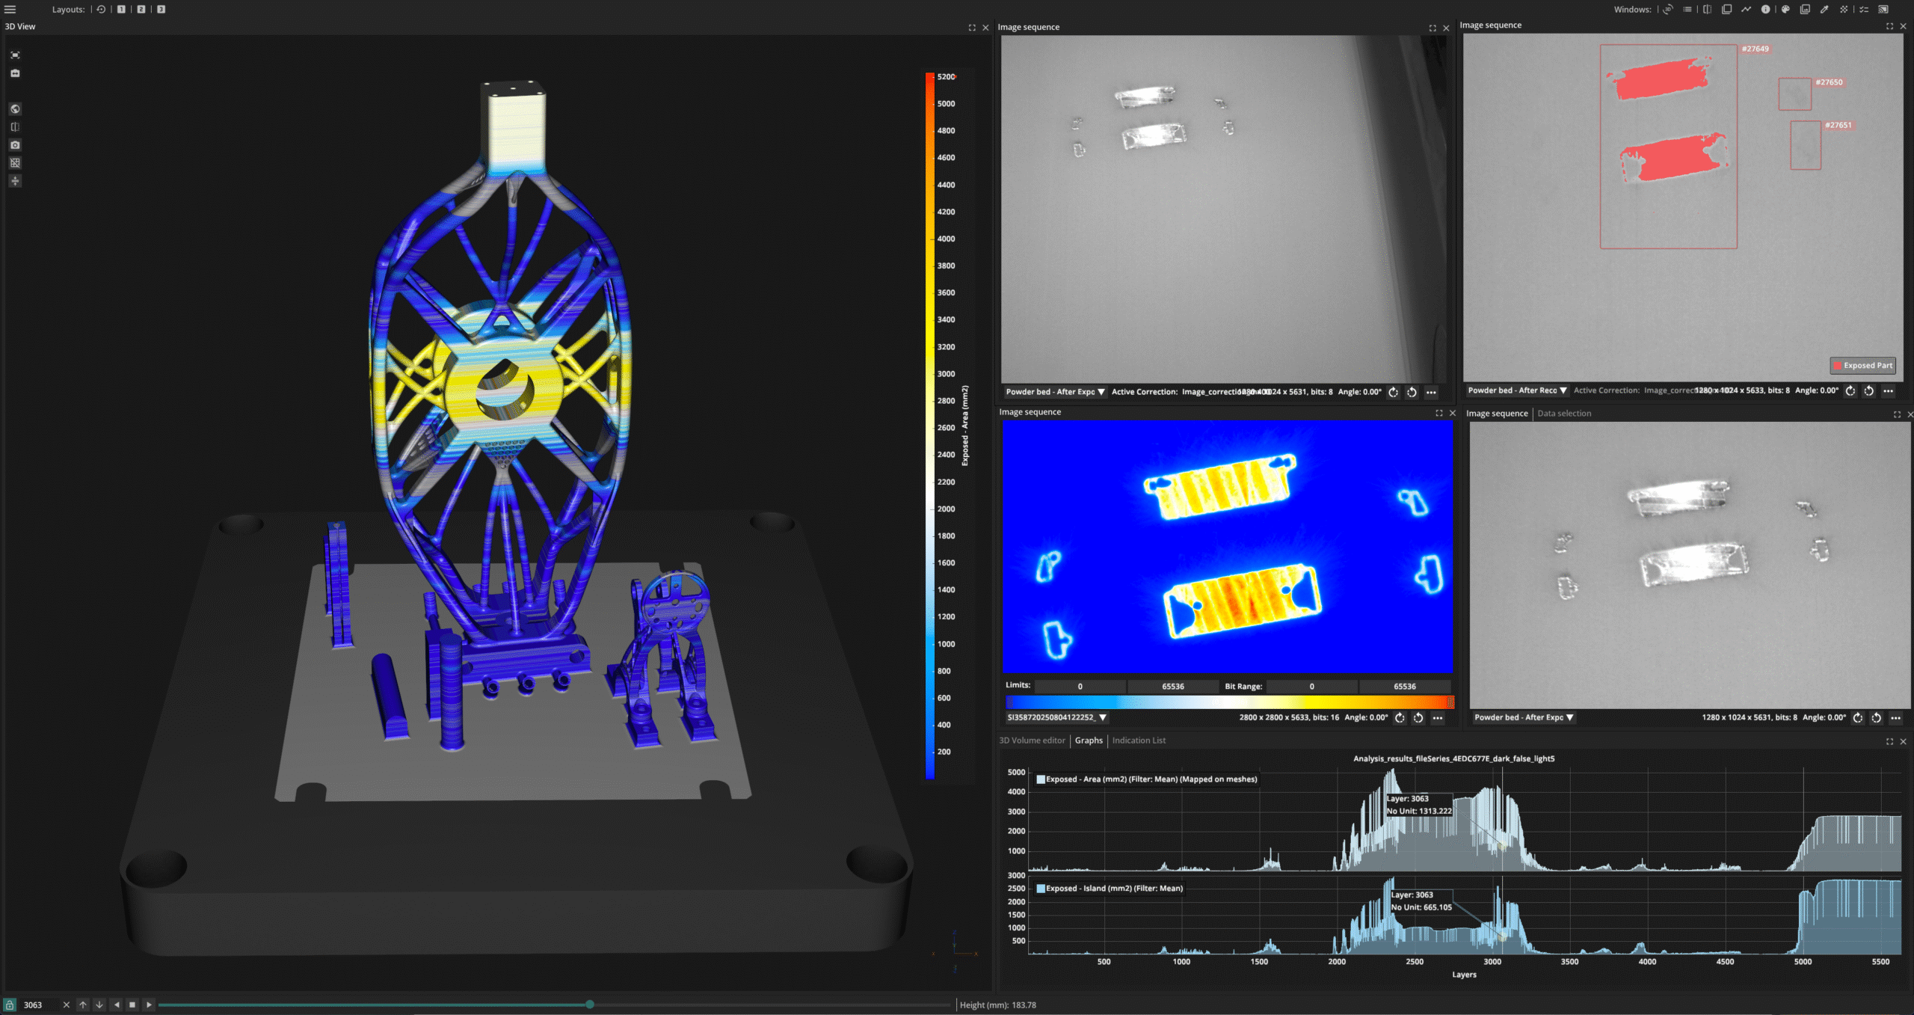
Task: Reset layouts with the restore icon
Action: pos(102,9)
